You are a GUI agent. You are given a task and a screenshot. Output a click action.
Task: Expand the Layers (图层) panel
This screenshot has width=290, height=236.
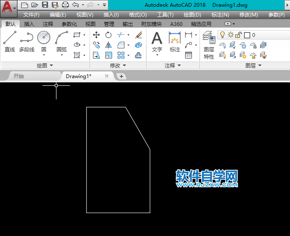[253, 65]
